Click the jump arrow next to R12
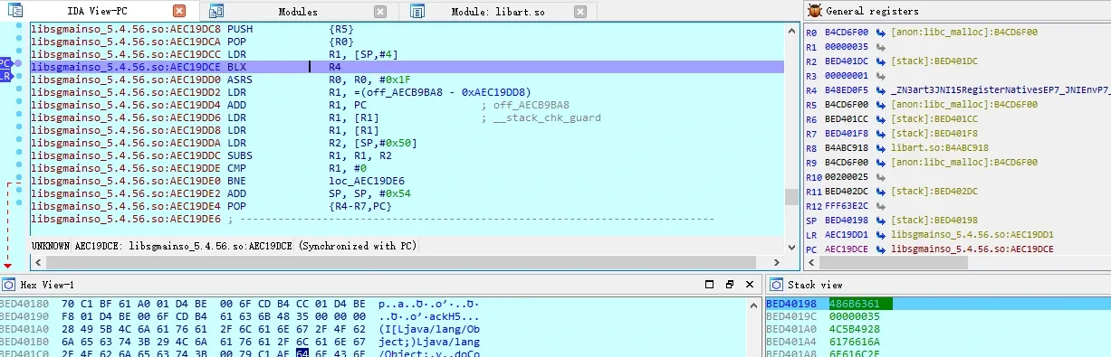The image size is (1111, 357). tap(881, 206)
